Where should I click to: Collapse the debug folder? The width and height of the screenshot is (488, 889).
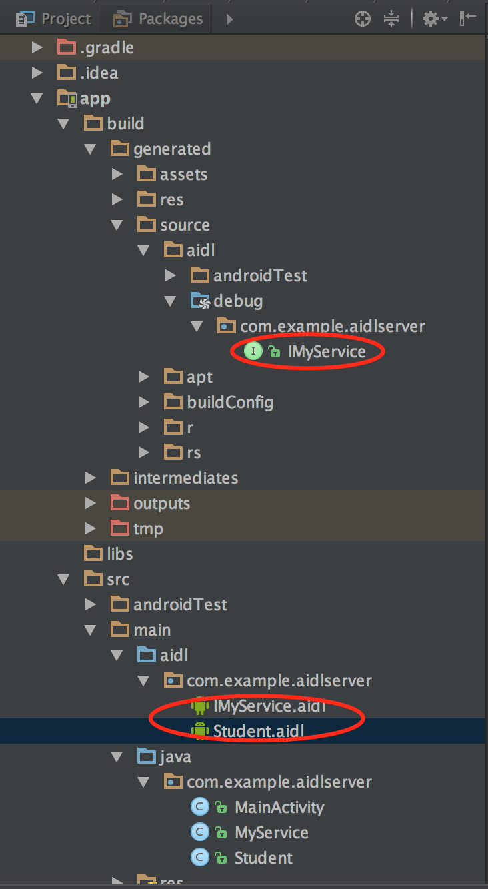click(x=171, y=301)
